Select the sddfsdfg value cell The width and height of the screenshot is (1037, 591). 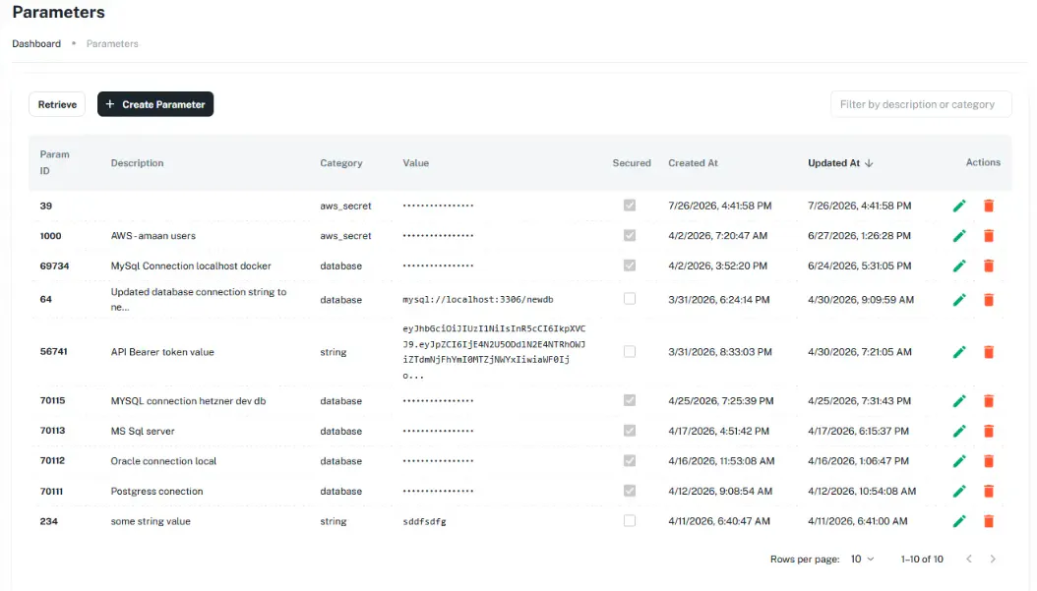425,521
